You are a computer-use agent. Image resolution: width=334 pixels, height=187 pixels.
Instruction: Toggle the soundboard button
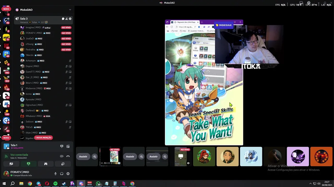(x=63, y=164)
